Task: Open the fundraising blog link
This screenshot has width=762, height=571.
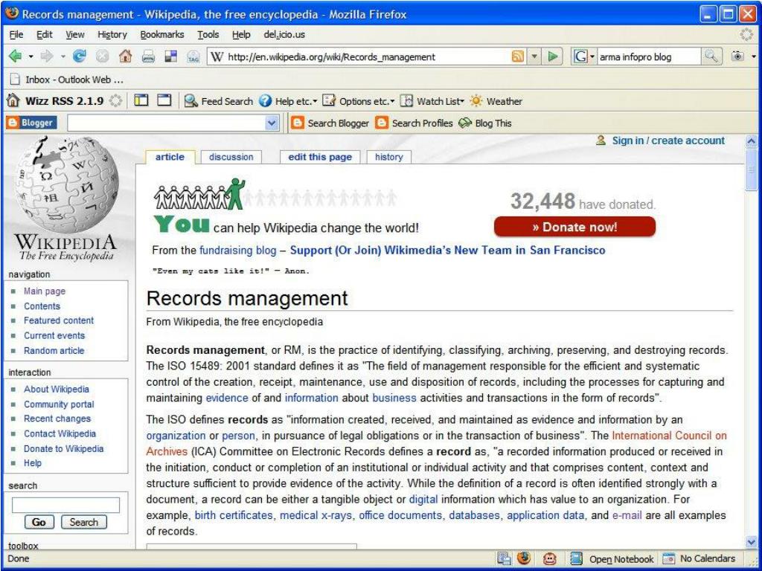Action: click(x=237, y=251)
